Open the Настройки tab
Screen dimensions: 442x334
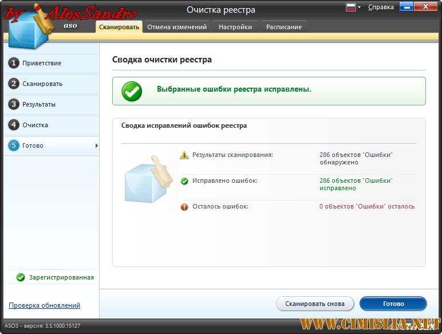235,27
